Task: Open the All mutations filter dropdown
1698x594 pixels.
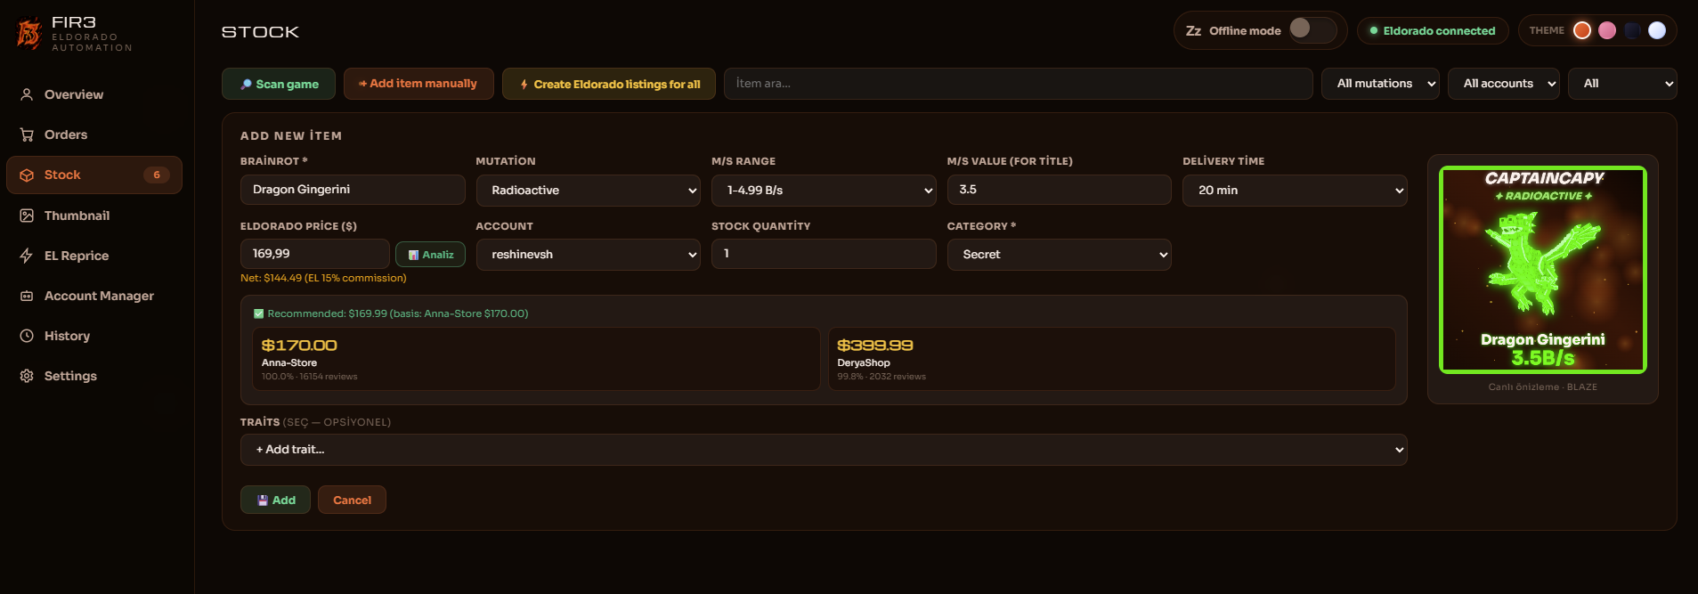Action: click(x=1380, y=84)
